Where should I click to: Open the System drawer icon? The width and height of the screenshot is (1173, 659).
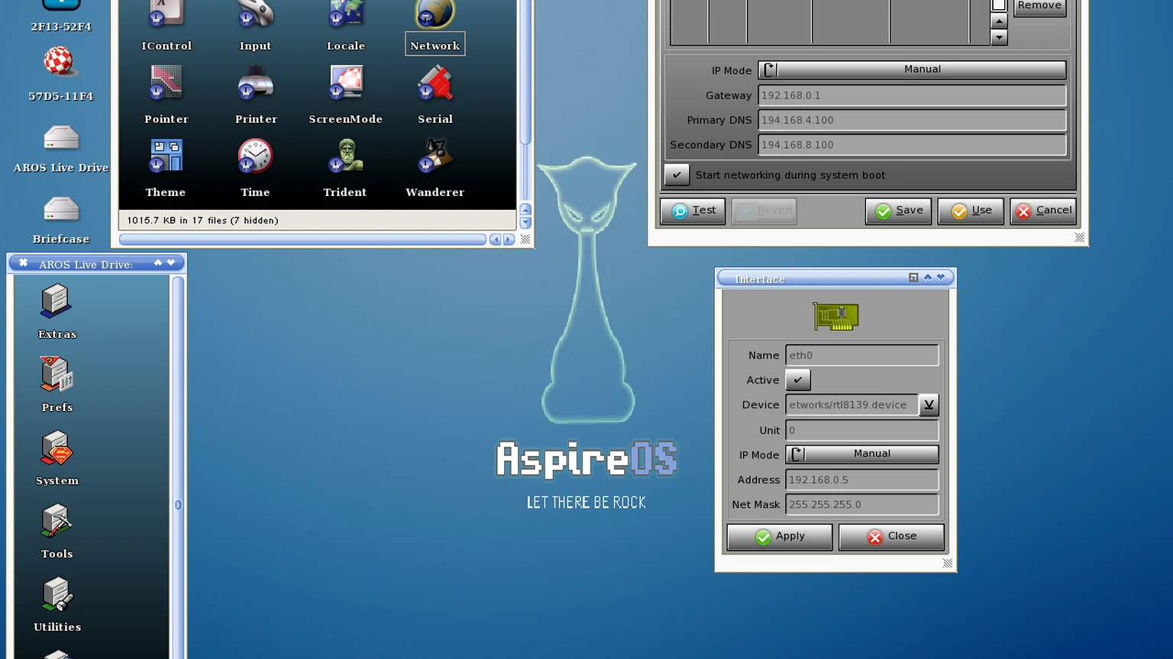pyautogui.click(x=57, y=458)
